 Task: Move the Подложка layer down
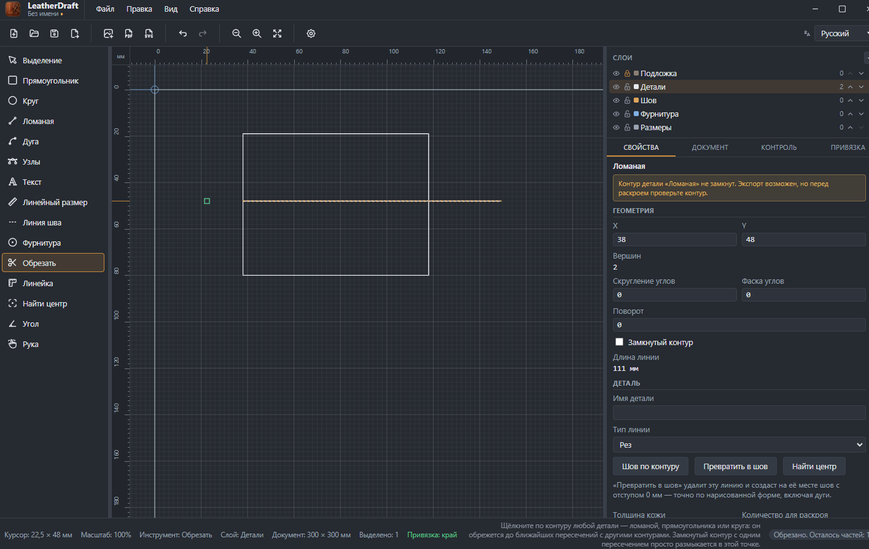tap(861, 74)
